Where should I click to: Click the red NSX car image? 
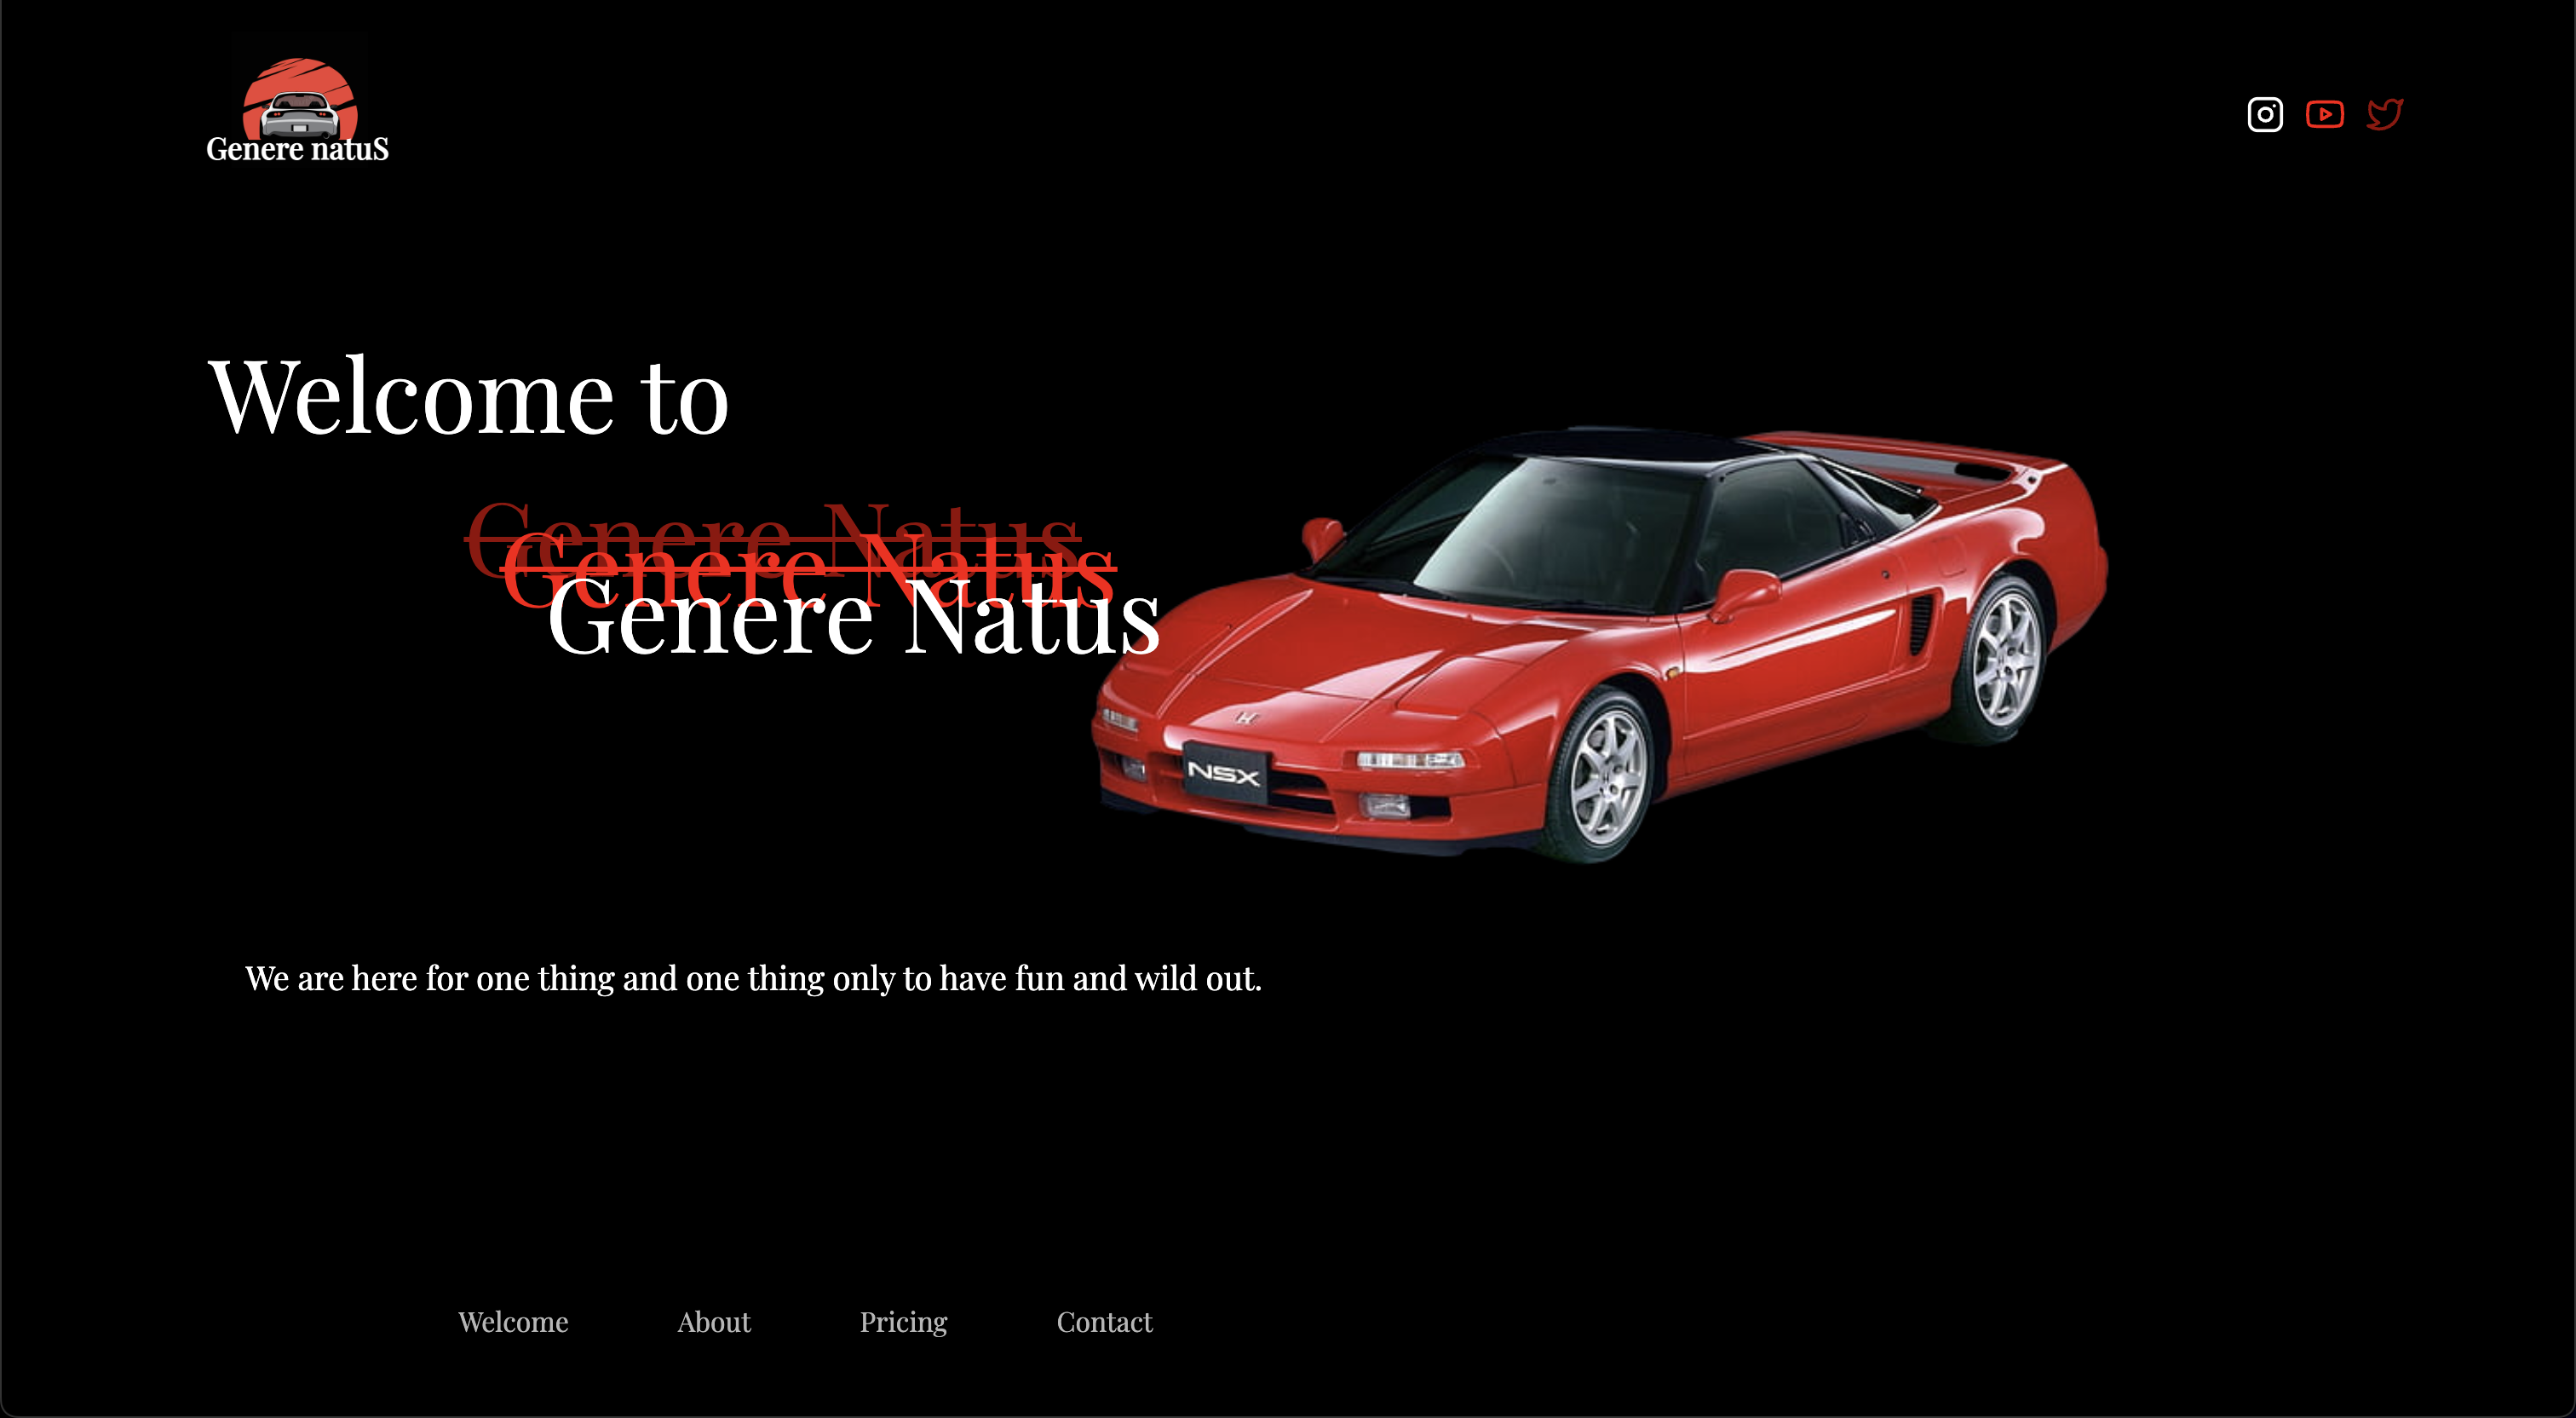click(x=1599, y=645)
